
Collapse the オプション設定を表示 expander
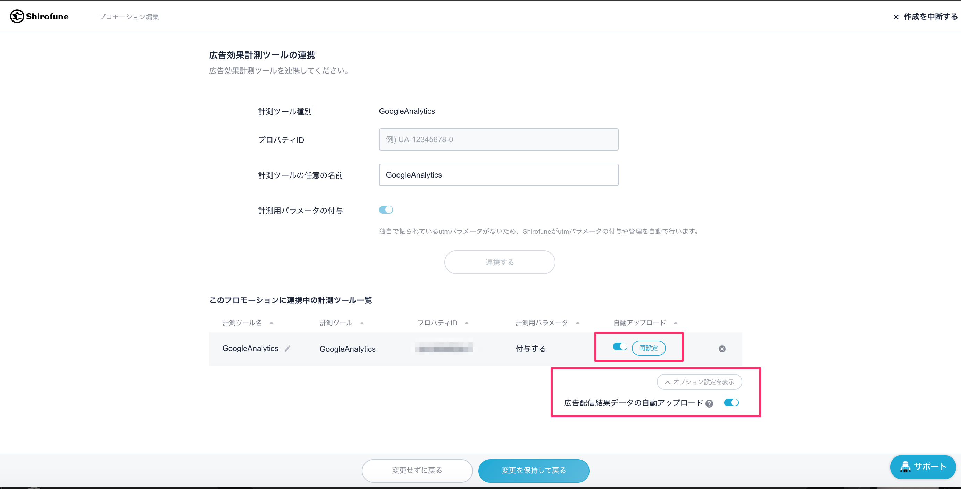point(699,382)
